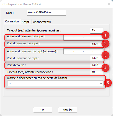Click the Port du serveur principal field
This screenshot has height=116, width=113.
[97, 44]
